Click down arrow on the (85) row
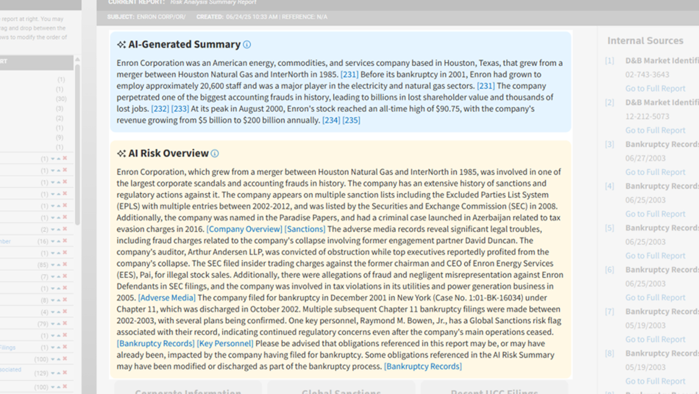 pyautogui.click(x=53, y=265)
